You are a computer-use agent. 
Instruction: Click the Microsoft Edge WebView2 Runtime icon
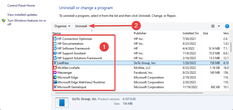[x=55, y=82]
